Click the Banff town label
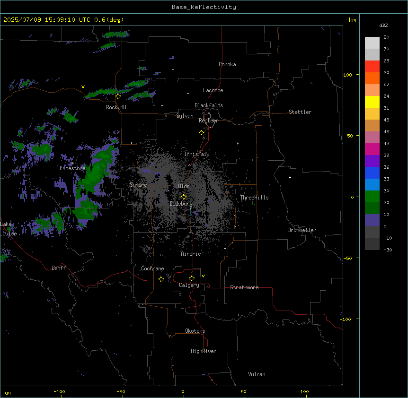The width and height of the screenshot is (408, 398). click(x=59, y=268)
